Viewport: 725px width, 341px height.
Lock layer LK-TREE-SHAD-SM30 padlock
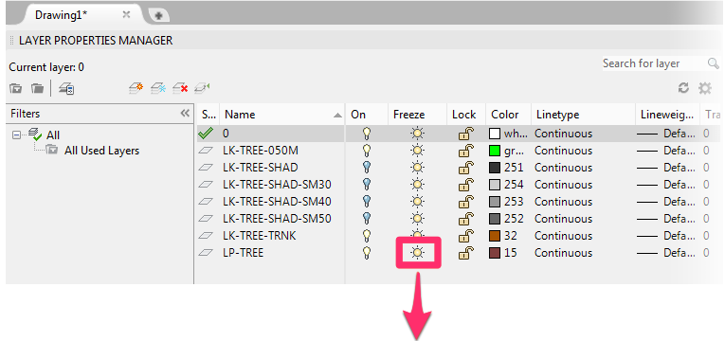pyautogui.click(x=466, y=185)
